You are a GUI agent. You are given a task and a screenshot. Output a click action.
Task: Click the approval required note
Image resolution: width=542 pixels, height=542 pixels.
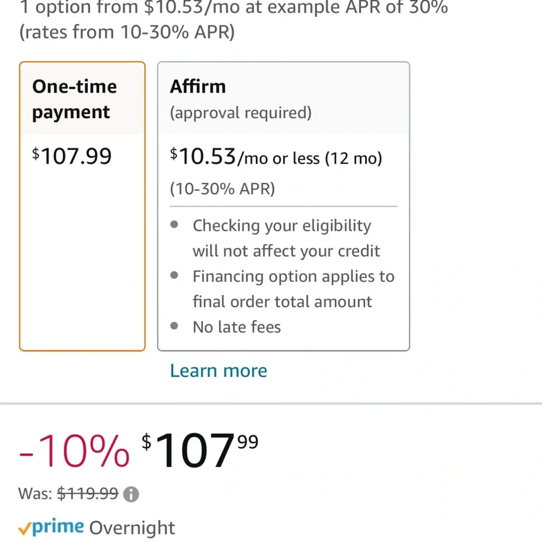(241, 113)
